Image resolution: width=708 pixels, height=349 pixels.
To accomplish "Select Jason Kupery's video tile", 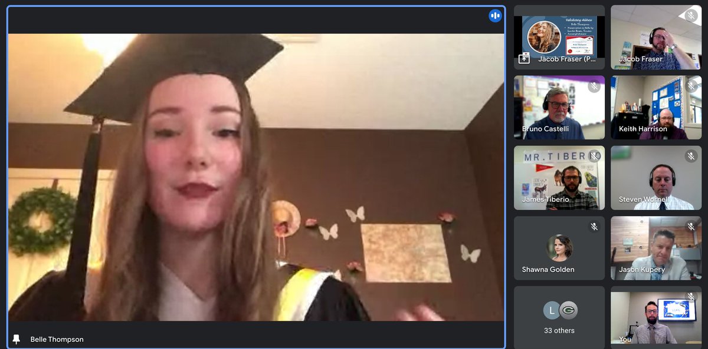I will point(656,248).
